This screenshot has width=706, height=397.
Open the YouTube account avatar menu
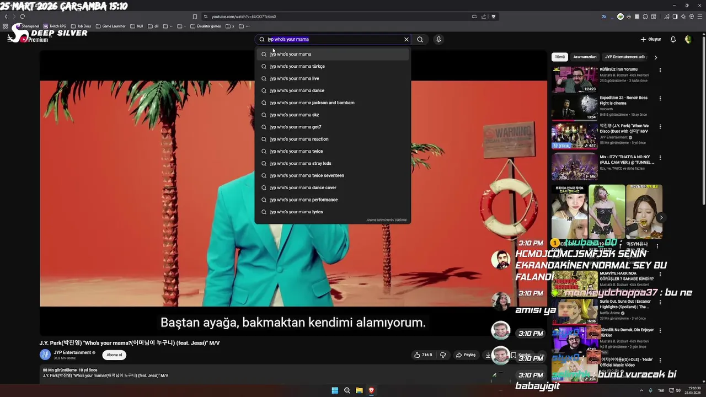(688, 39)
